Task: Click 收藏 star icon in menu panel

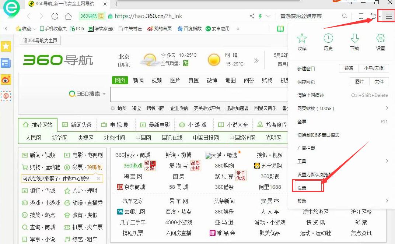Action: pyautogui.click(x=302, y=38)
